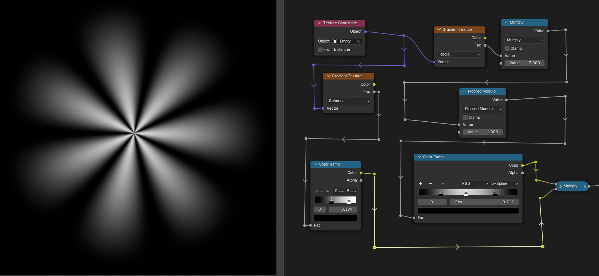Open the Floored Modulo operation dropdown
This screenshot has height=276, width=599.
pyautogui.click(x=483, y=109)
